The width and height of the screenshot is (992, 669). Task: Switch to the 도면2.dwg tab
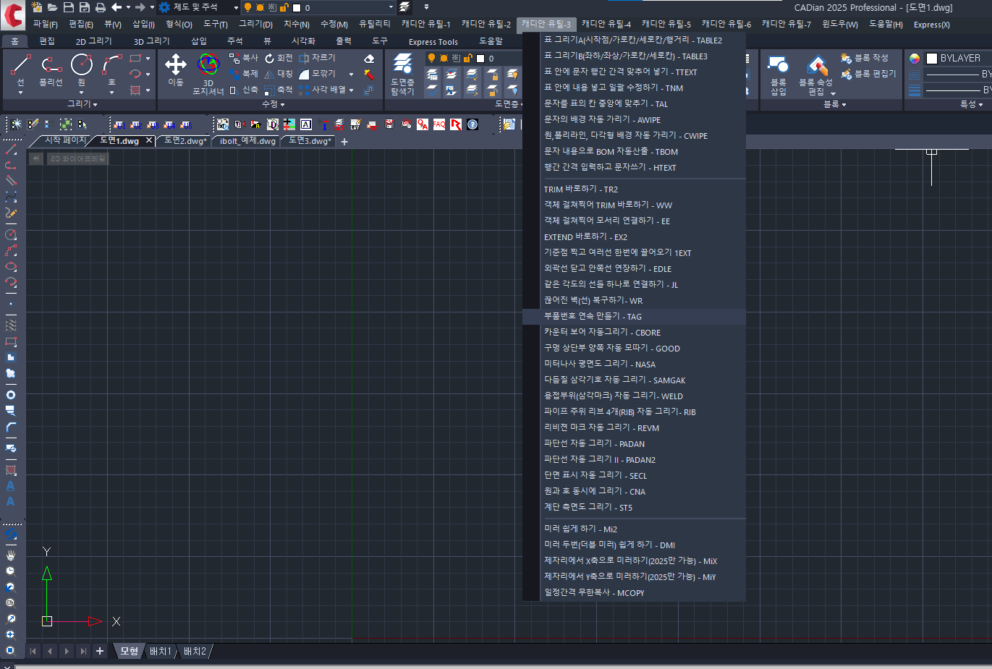(185, 141)
